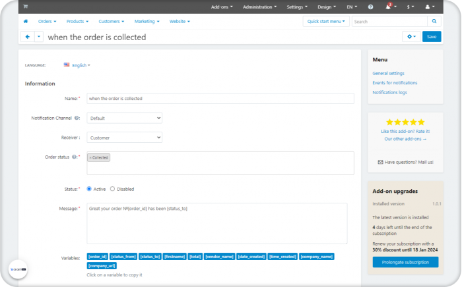Viewport: 462px width, 287px height.
Task: Copy the [company_url] variable
Action: pyautogui.click(x=102, y=266)
